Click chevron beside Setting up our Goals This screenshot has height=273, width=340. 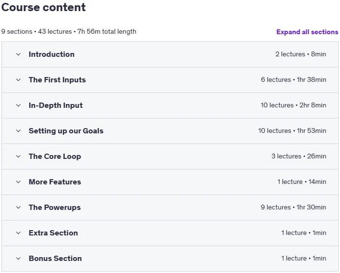tap(18, 131)
